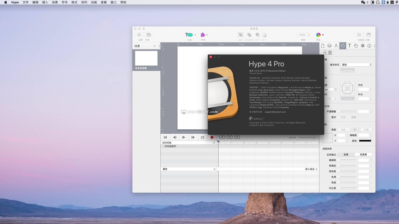Image resolution: width=399 pixels, height=224 pixels.
Task: Choose Foreground filter apply mode
Action: 346,155
